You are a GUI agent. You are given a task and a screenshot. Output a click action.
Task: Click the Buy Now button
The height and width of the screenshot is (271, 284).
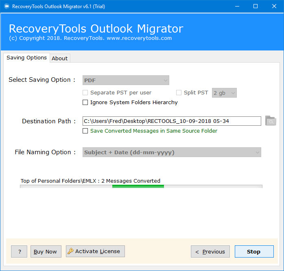point(46,251)
